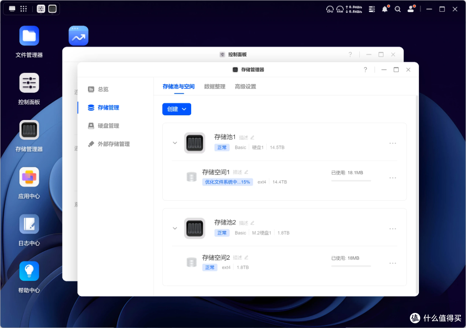Edit description pencil for 存储空间1
The height and width of the screenshot is (328, 466).
246,172
